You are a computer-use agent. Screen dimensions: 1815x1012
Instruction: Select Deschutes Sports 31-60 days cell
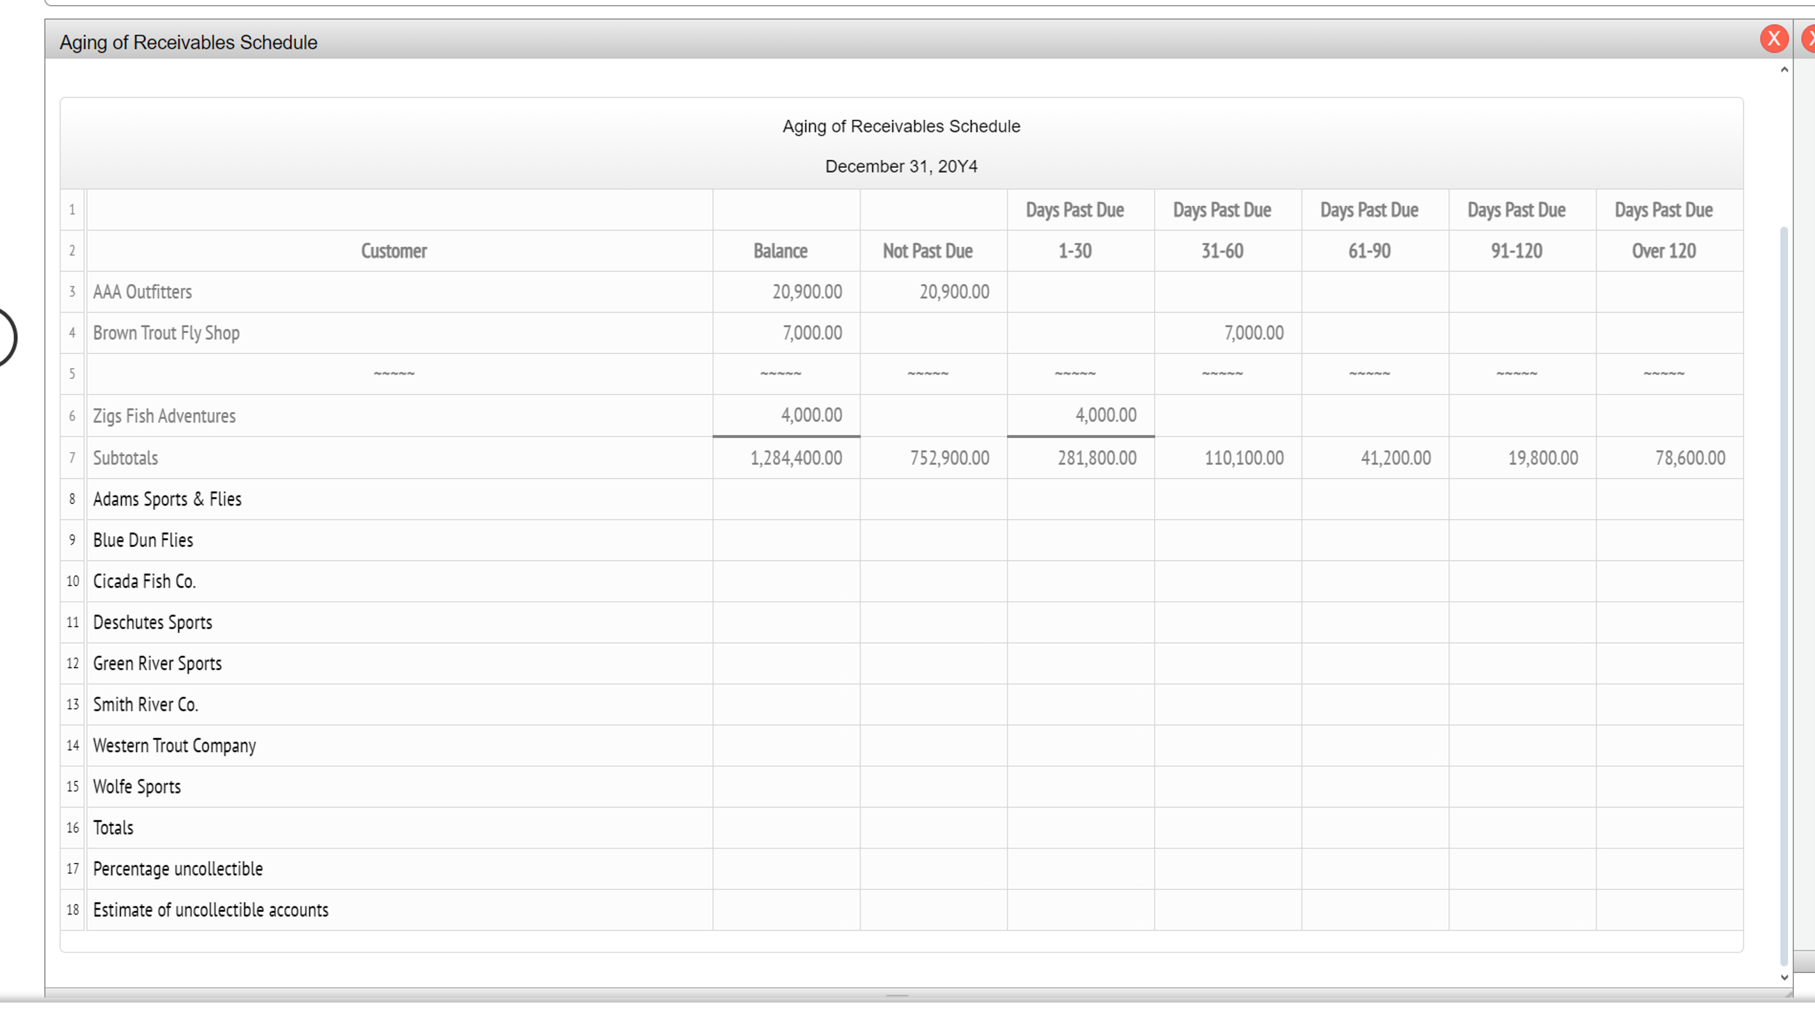pyautogui.click(x=1227, y=623)
